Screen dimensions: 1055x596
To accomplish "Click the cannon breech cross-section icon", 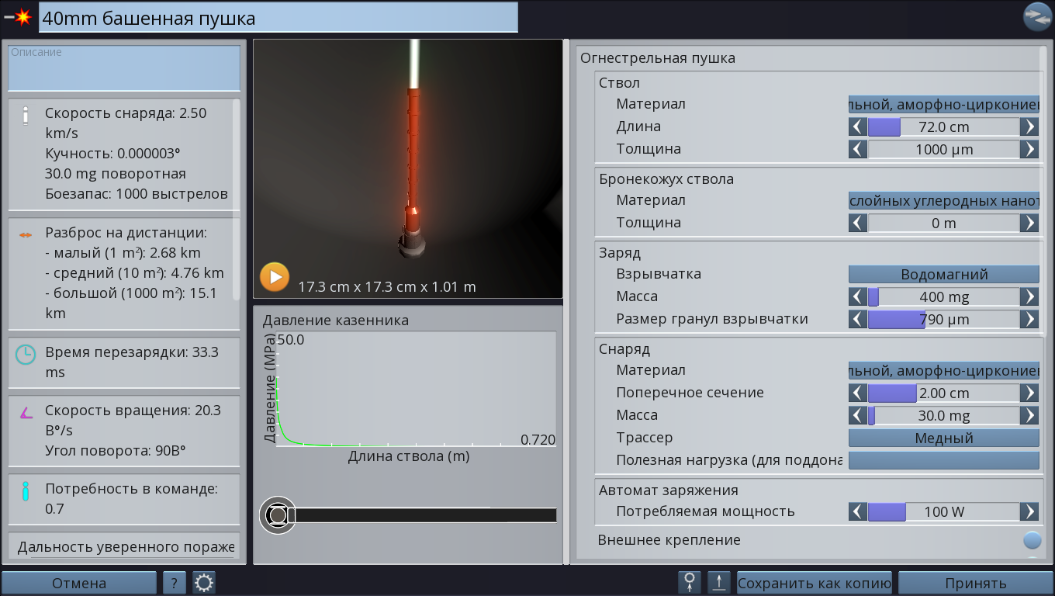I will (277, 515).
